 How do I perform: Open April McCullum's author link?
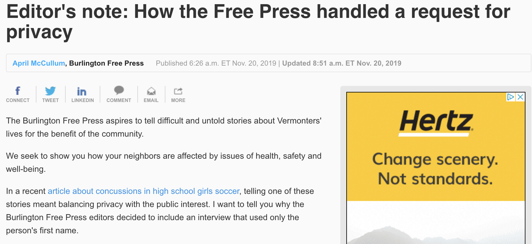(39, 63)
